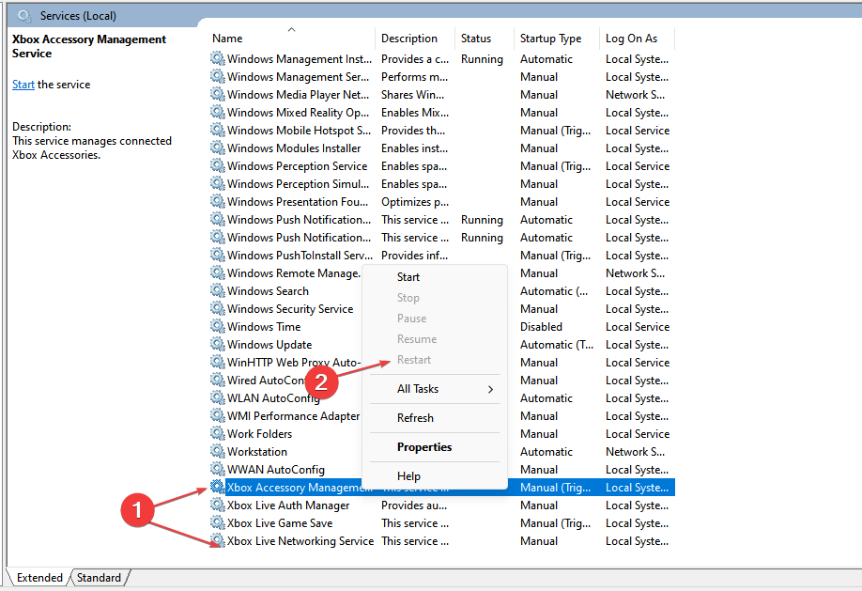Click the gear icon for Windows Mixed Reality
This screenshot has height=591, width=862.
[x=218, y=112]
